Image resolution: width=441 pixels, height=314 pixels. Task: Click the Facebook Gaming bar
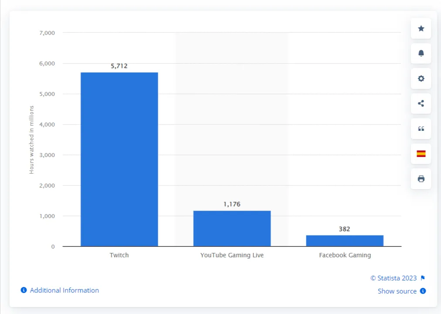pyautogui.click(x=345, y=241)
